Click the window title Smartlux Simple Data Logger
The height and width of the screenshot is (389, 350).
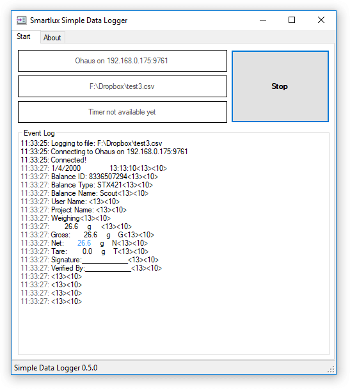[x=79, y=20]
